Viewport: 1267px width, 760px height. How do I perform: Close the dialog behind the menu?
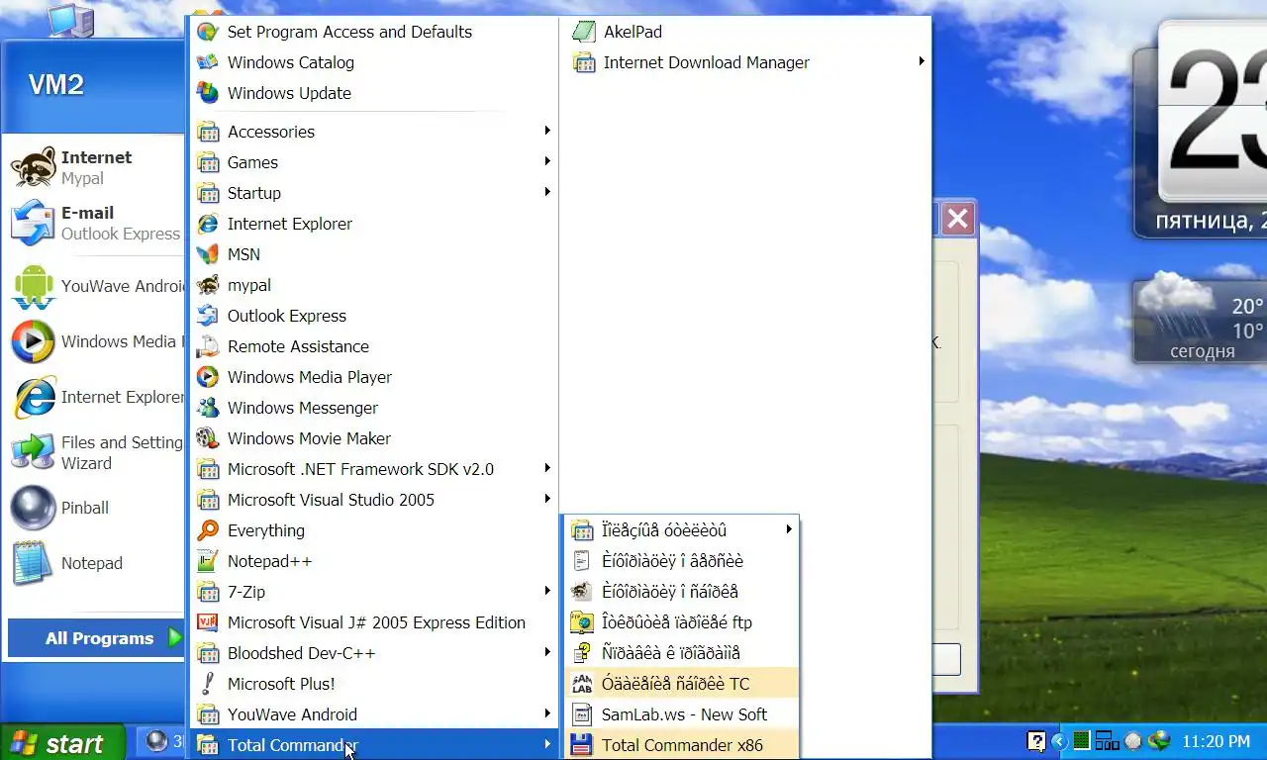958,219
